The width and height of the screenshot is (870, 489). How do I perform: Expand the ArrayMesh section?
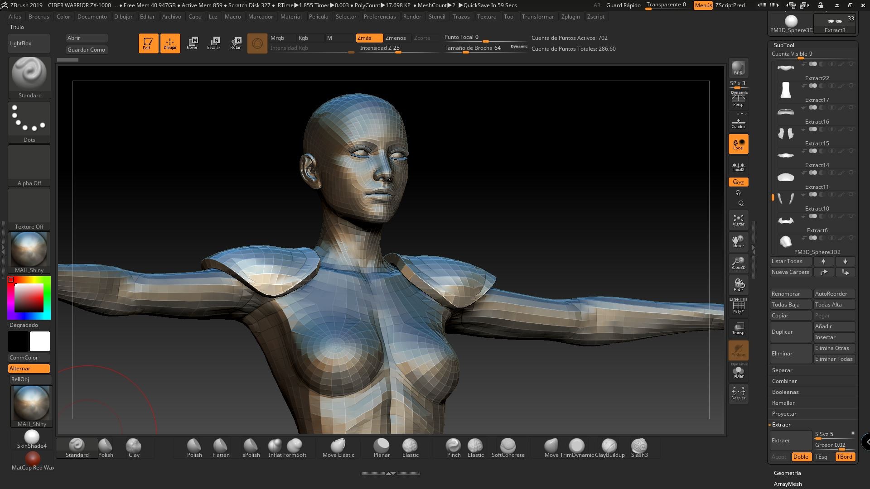point(788,484)
